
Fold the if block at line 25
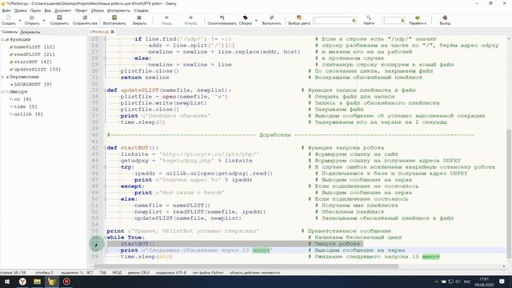[105, 39]
